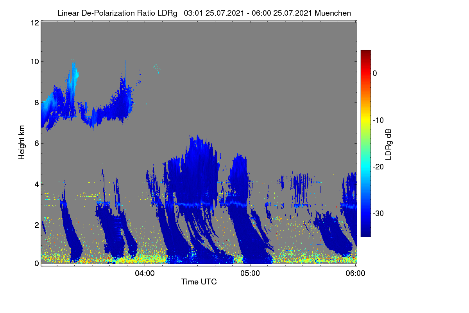Click the '4' height tick label

pos(36,184)
